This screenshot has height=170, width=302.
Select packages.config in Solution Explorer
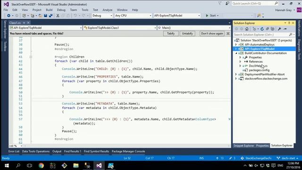(259, 70)
